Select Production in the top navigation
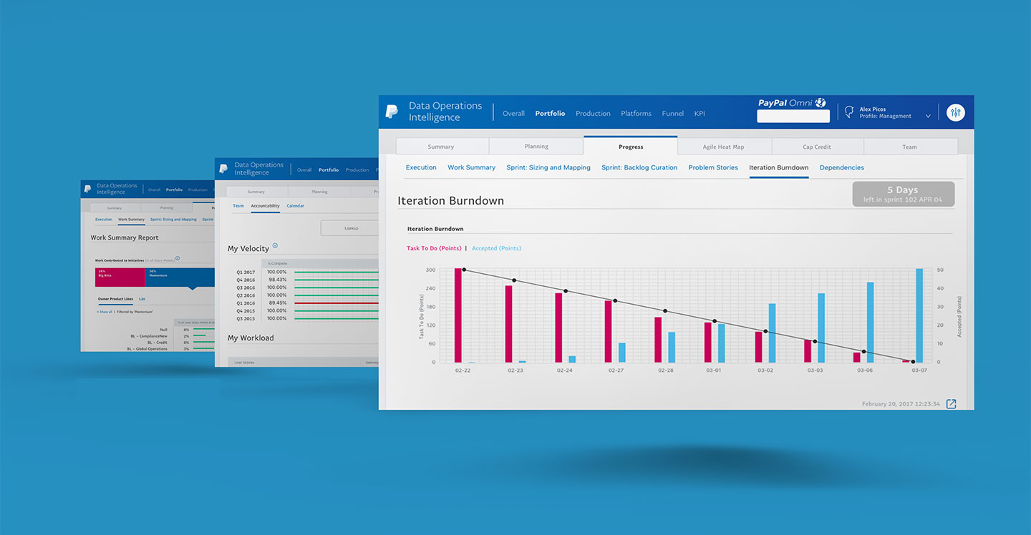The height and width of the screenshot is (535, 1031). point(593,114)
